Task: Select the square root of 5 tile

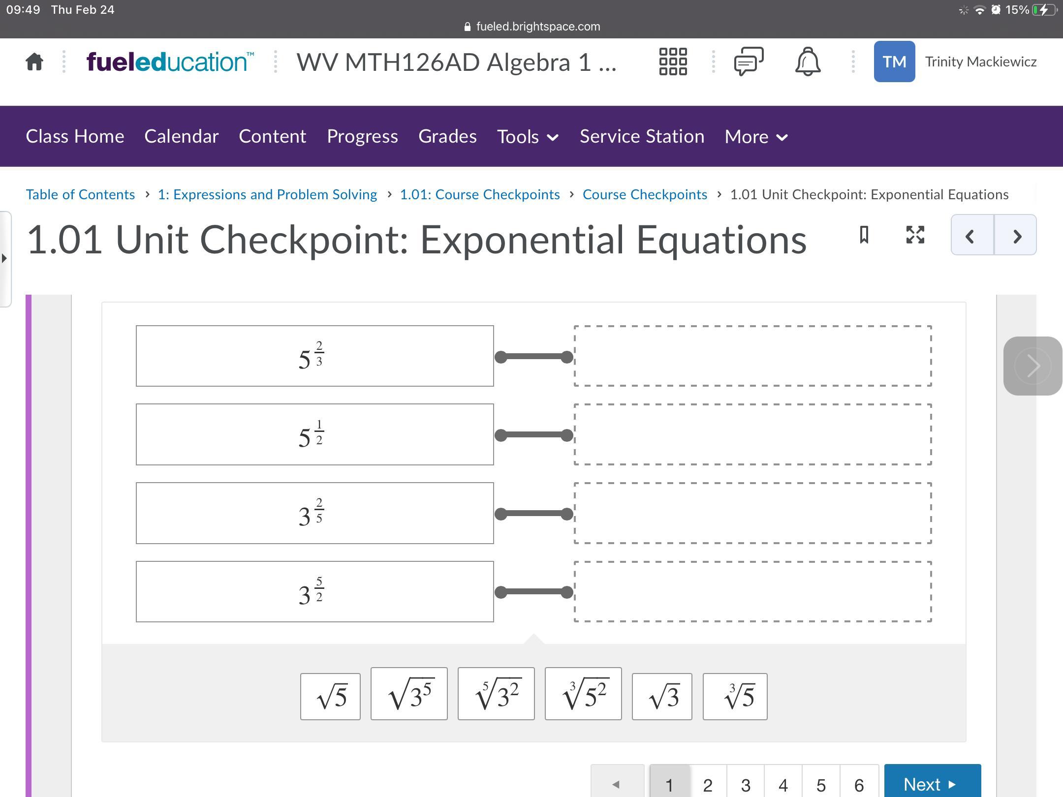Action: tap(330, 696)
